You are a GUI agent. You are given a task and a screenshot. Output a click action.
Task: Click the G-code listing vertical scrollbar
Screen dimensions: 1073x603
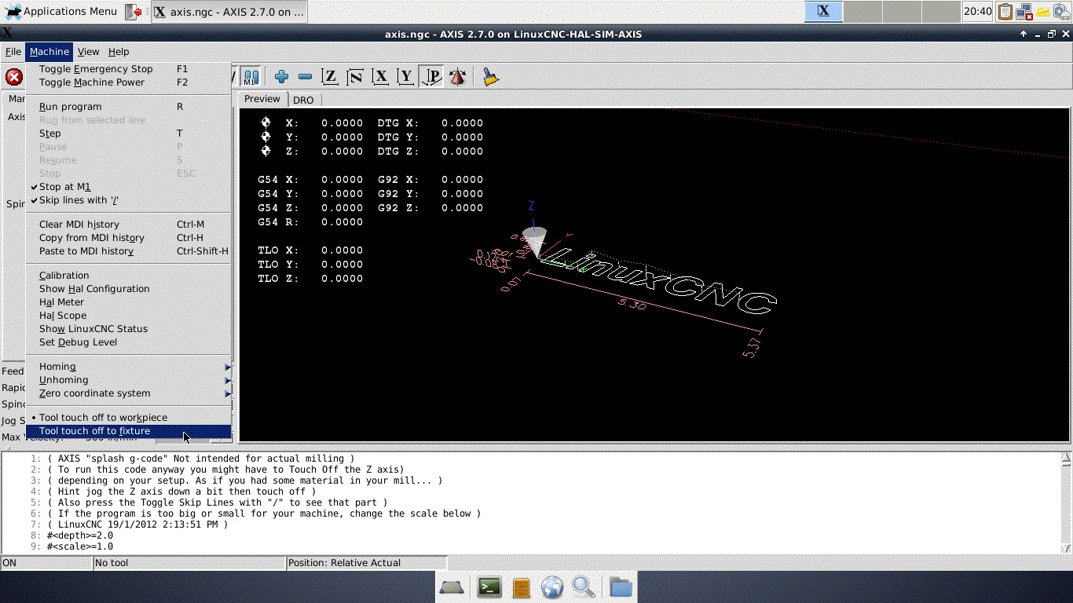(1066, 502)
